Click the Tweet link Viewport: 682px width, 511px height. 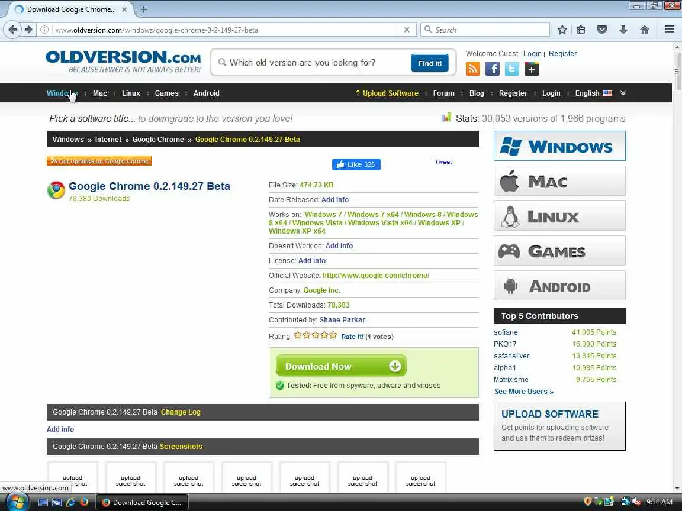click(x=443, y=161)
